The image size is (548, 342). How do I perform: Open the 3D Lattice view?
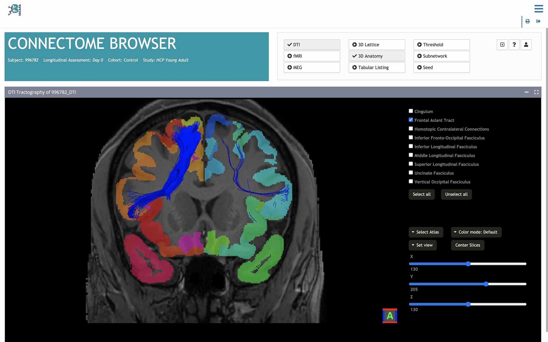pyautogui.click(x=376, y=45)
